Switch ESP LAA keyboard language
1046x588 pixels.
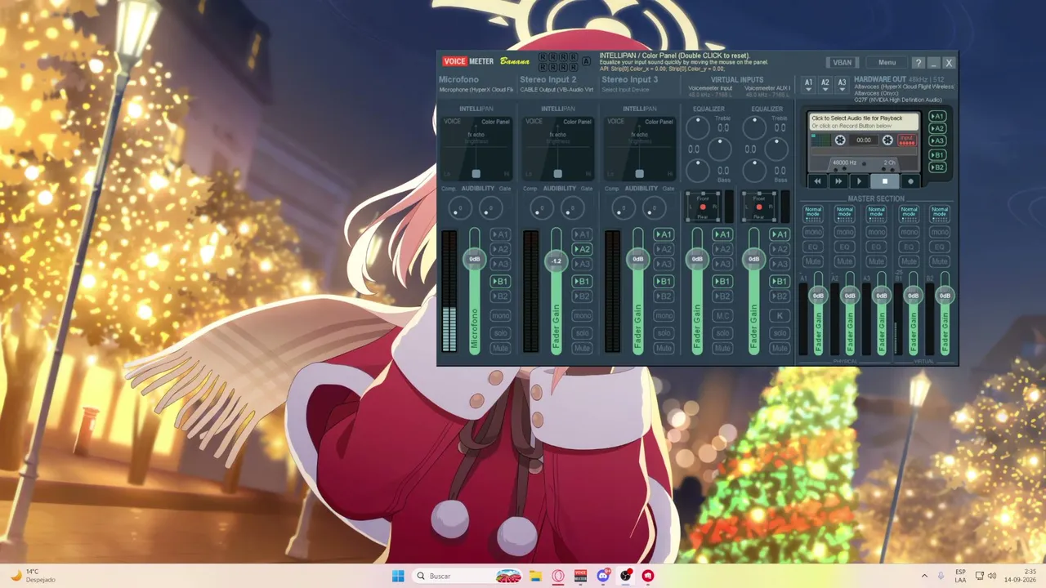tap(960, 576)
